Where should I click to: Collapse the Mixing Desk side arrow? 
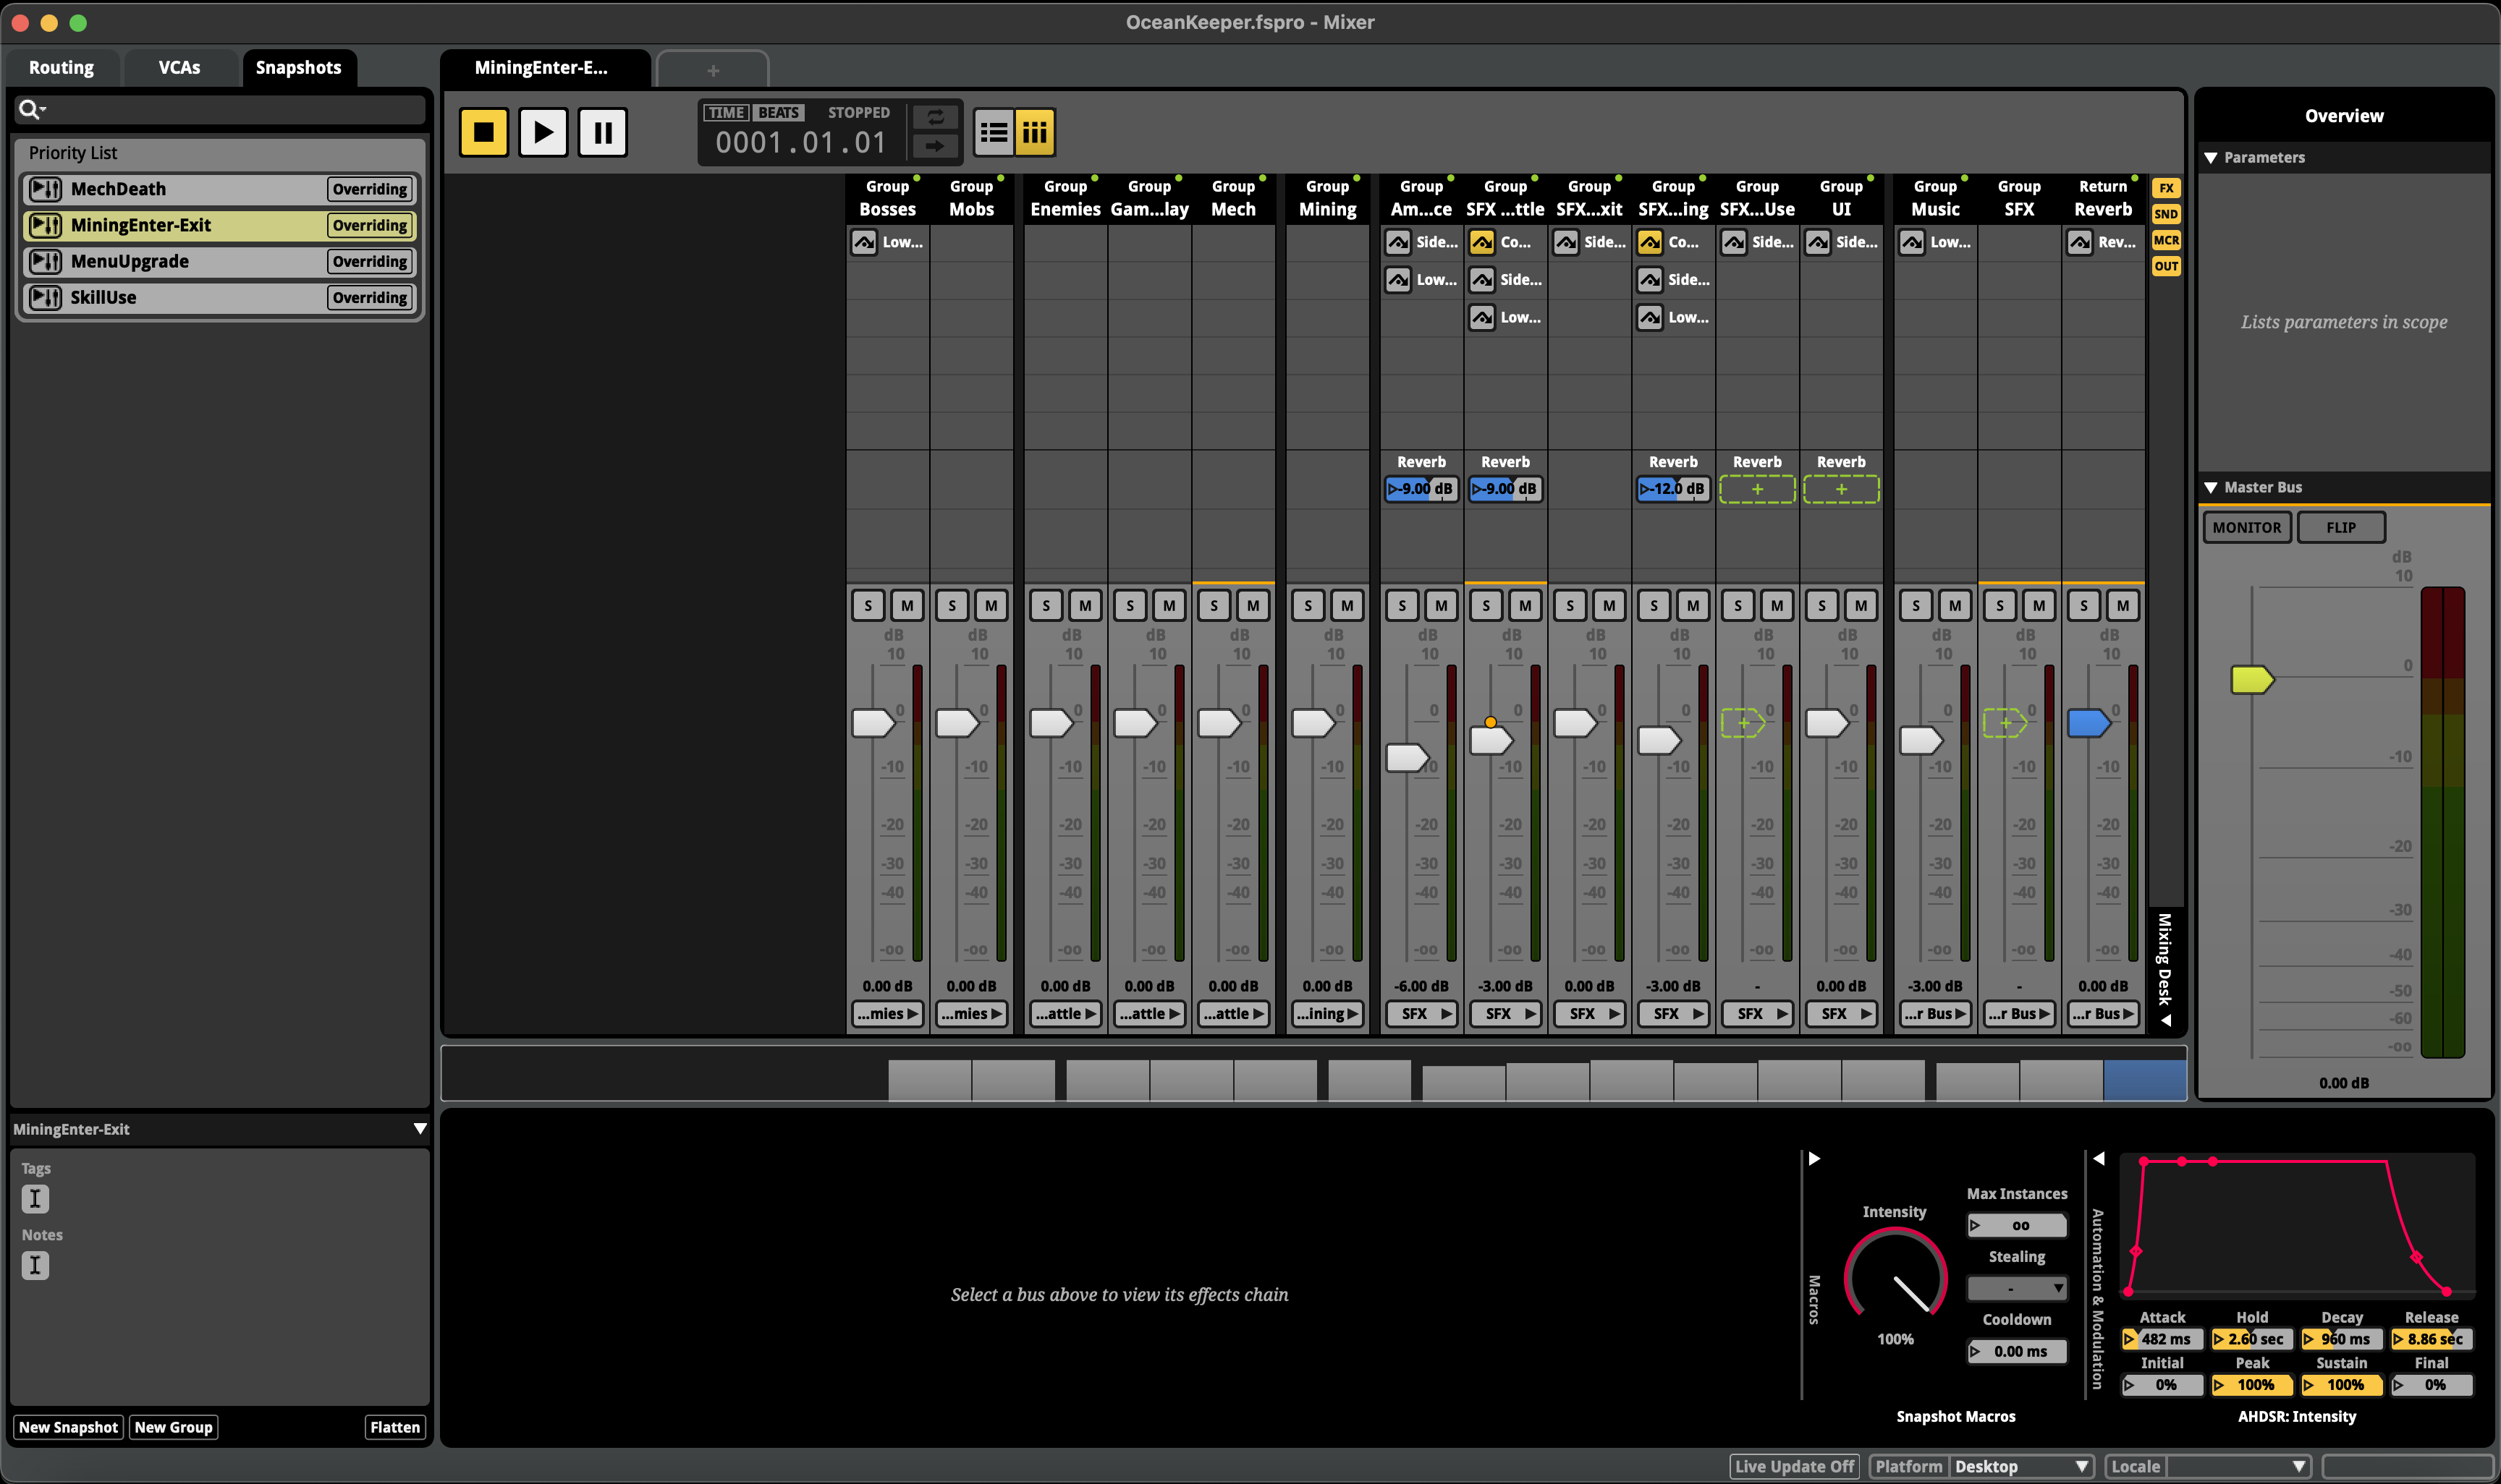tap(2166, 1021)
